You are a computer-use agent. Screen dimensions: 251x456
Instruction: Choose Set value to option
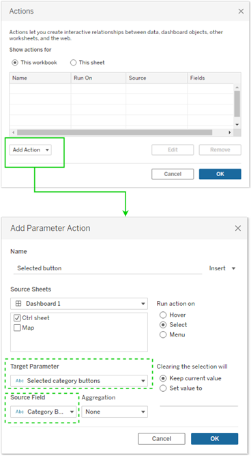pyautogui.click(x=163, y=388)
